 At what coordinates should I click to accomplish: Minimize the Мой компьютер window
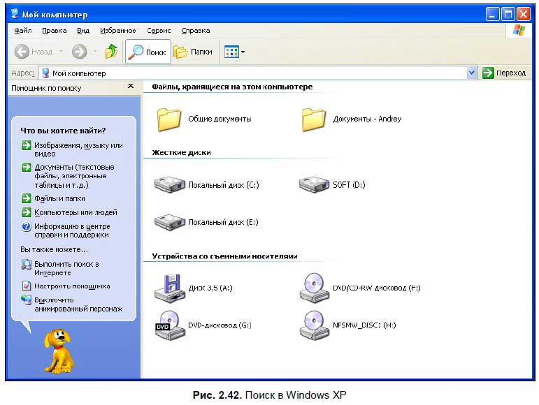coord(492,14)
